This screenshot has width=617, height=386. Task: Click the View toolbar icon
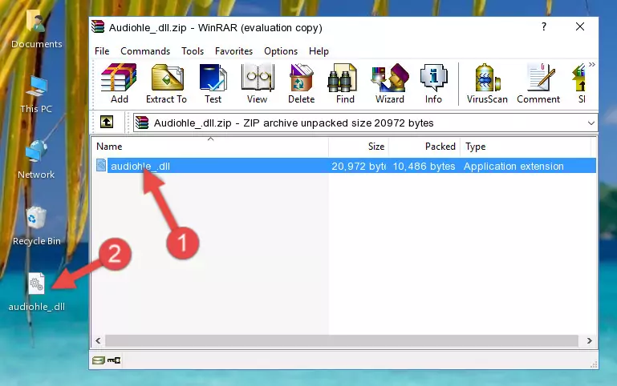point(258,83)
